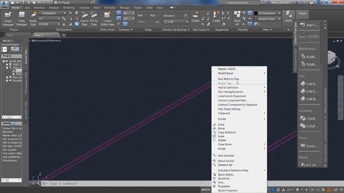Click the Plugin ribbon button
This screenshot has height=193, width=344.
pyautogui.click(x=302, y=13)
